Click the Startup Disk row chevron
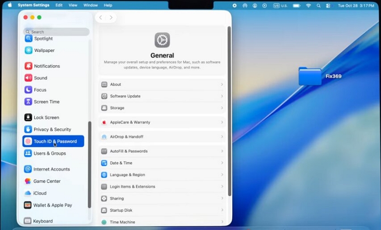The image size is (381, 230). [x=222, y=210]
